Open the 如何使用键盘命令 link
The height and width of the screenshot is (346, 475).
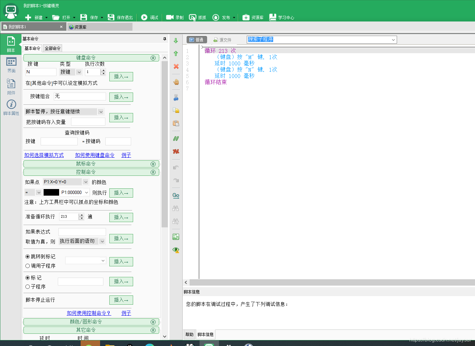tap(95, 155)
